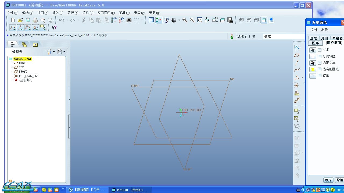Open the 分析 menu
The image size is (344, 193).
(73, 13)
